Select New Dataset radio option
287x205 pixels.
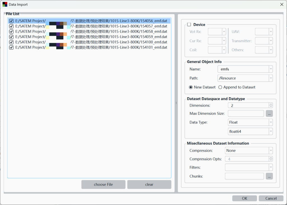pos(191,87)
